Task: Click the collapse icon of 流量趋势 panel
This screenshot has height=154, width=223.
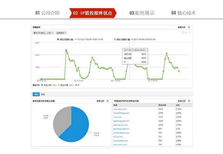Action: (x=189, y=27)
